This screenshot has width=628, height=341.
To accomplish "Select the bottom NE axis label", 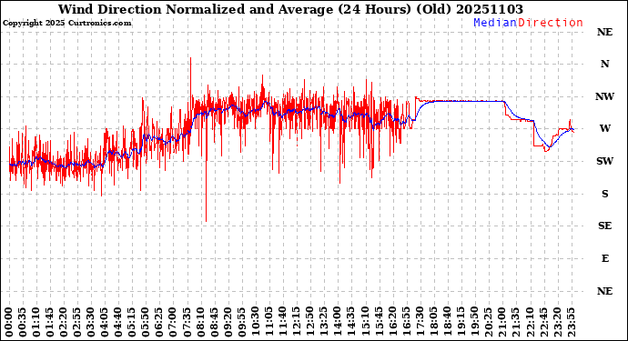I will click(604, 291).
